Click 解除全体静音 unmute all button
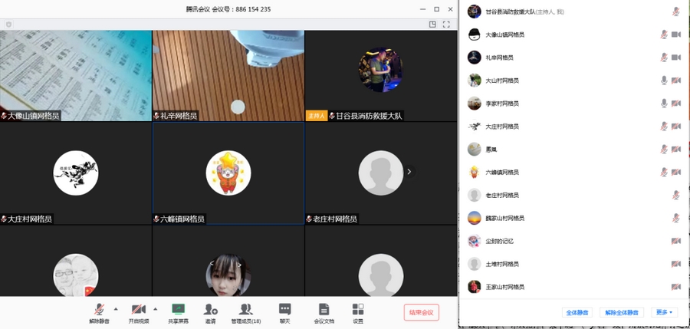This screenshot has width=690, height=329. click(622, 312)
